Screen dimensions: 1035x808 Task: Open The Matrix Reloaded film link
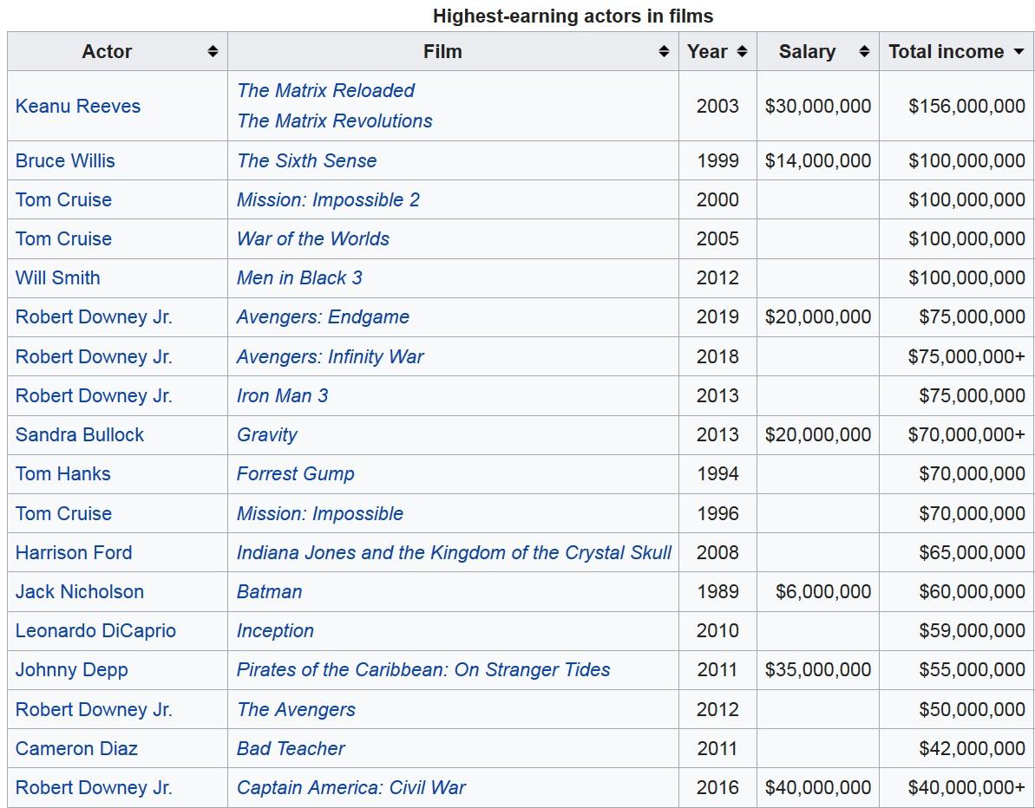(325, 90)
